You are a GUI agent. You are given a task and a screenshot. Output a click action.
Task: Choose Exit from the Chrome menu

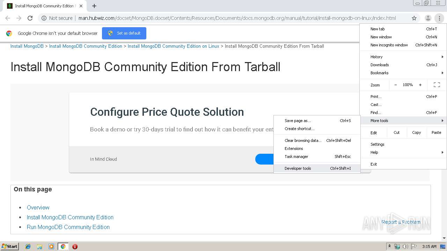click(x=403, y=164)
